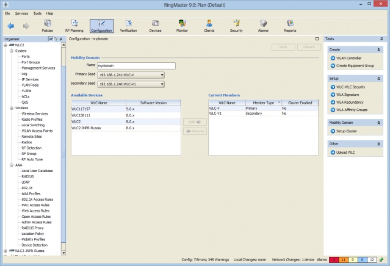Image resolution: width=390 pixels, height=266 pixels.
Task: Open the Reports view
Action: point(290,26)
